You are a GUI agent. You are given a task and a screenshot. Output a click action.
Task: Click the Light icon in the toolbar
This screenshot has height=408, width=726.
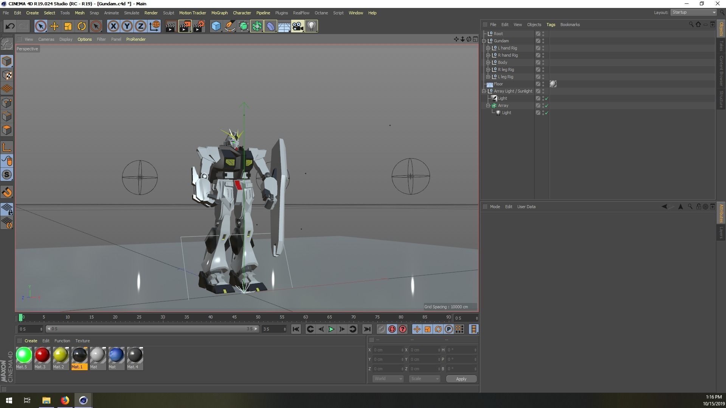[311, 26]
